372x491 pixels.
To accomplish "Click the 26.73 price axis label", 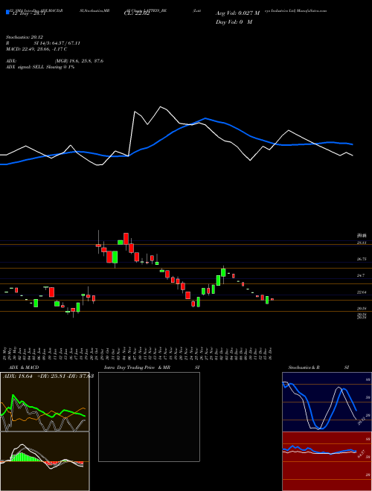I will (362, 259).
